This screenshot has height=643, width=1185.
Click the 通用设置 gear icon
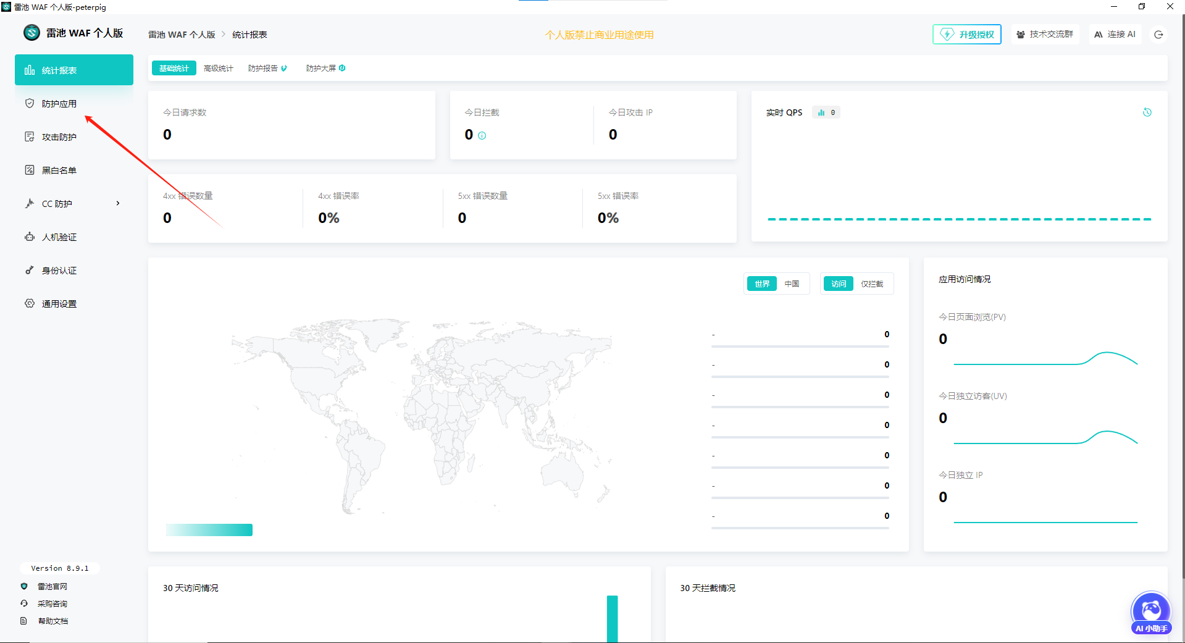(29, 303)
